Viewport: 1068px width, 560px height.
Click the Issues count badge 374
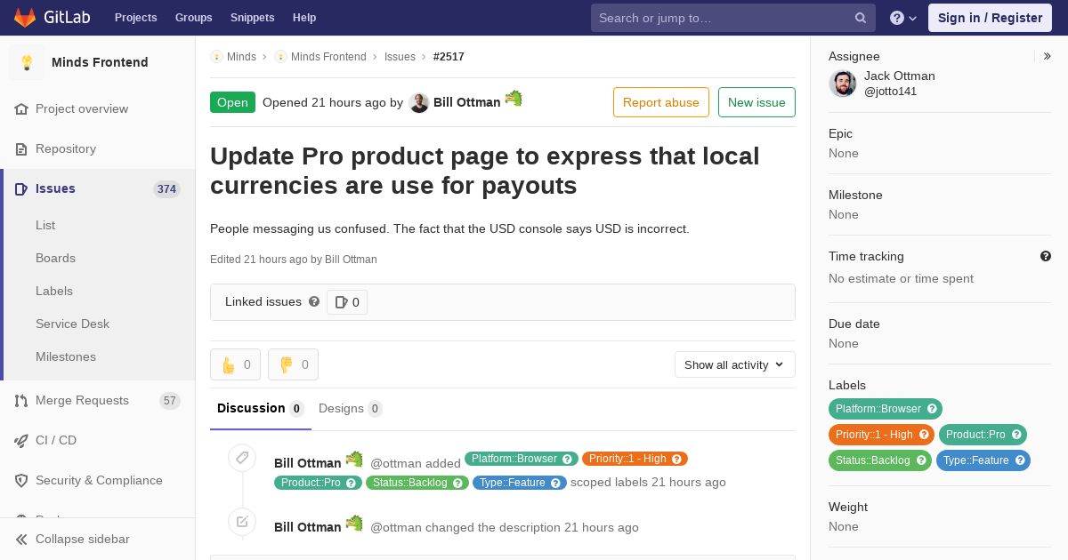(x=166, y=188)
